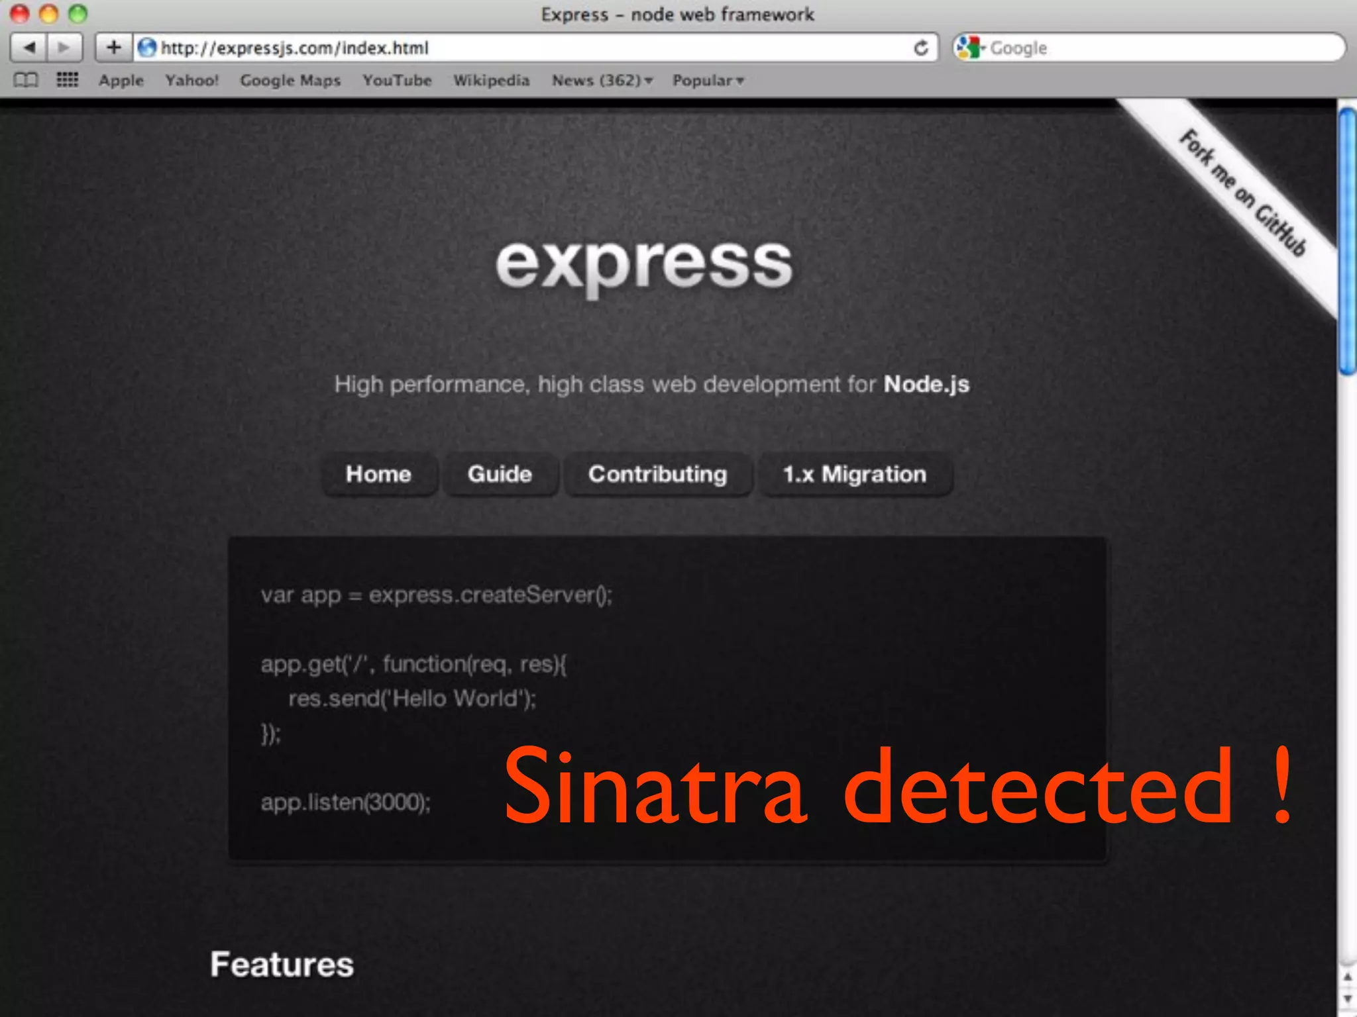Click the scrollbar up arrow

pos(1347,977)
